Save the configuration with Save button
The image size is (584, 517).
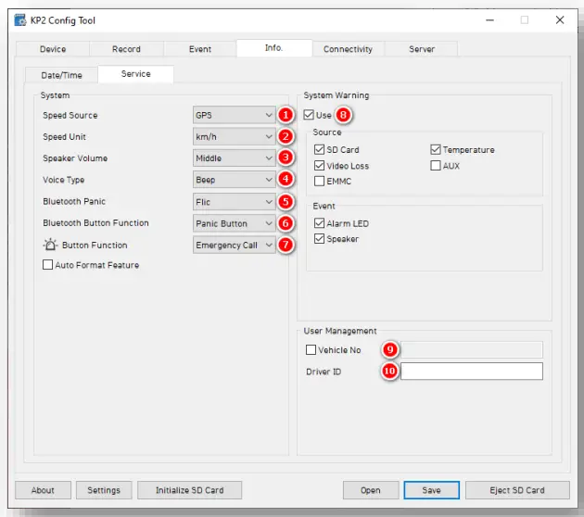432,490
